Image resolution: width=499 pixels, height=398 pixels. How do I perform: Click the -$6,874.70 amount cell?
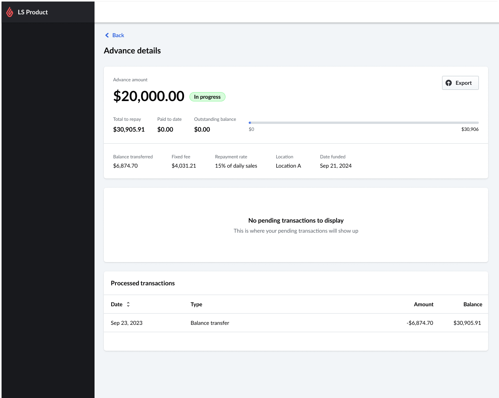[x=420, y=323]
